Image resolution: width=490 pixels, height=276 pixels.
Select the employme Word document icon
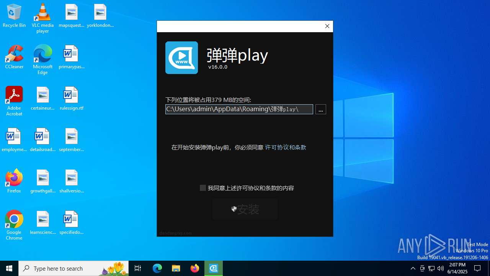14,140
